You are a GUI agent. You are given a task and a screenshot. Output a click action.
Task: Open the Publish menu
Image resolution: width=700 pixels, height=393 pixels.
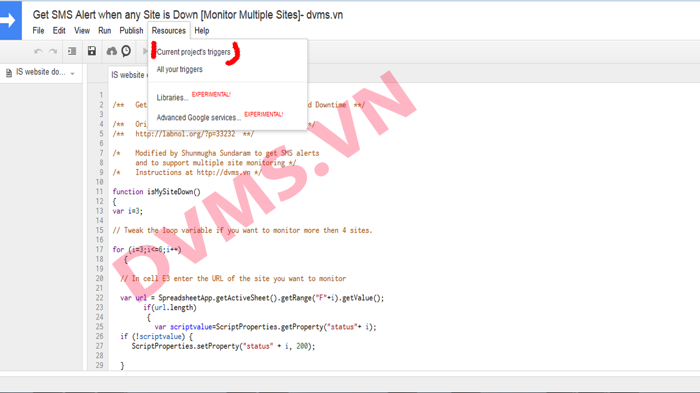click(x=131, y=31)
